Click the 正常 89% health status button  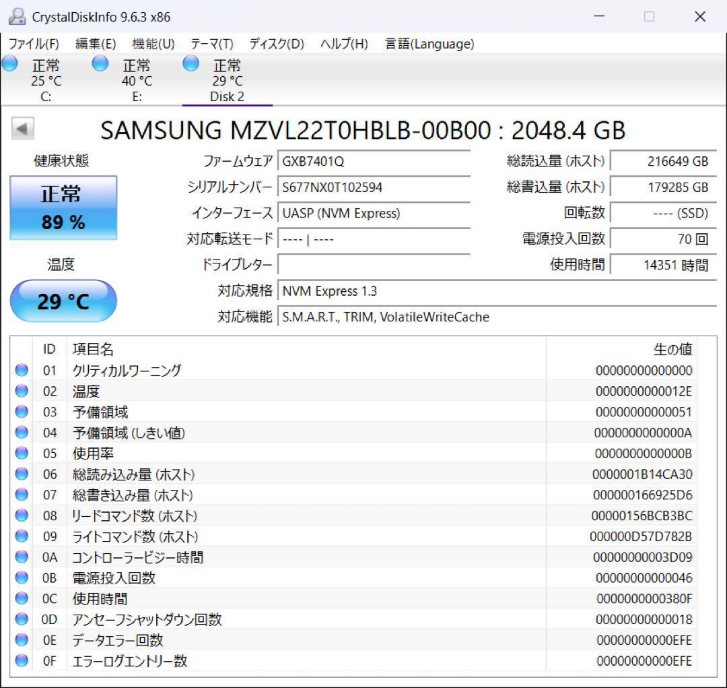click(63, 207)
